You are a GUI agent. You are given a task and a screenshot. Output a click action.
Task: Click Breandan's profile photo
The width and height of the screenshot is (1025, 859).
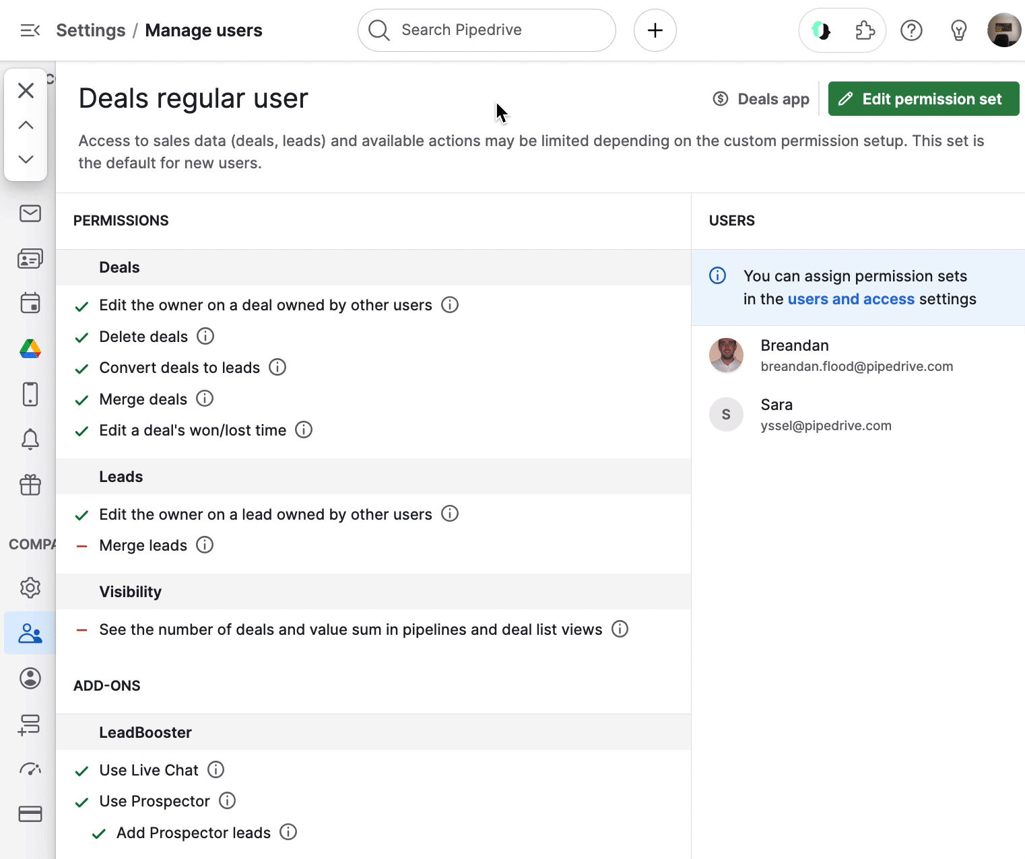click(x=726, y=355)
